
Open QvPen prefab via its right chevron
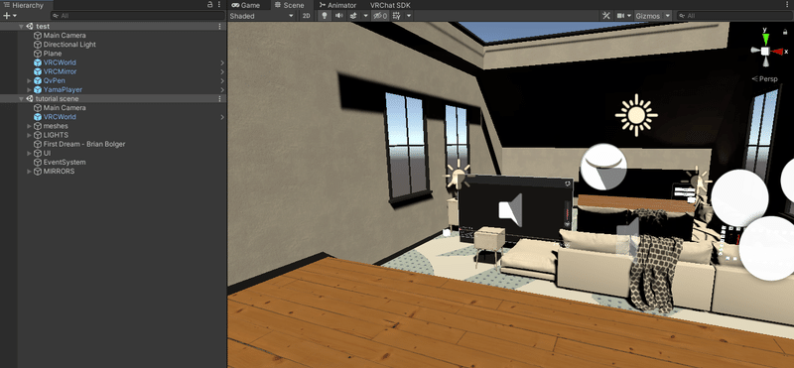[221, 81]
